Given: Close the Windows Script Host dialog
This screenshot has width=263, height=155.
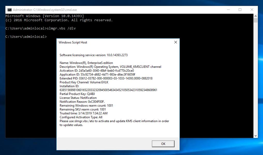Looking at the screenshot, I should point(176,42).
